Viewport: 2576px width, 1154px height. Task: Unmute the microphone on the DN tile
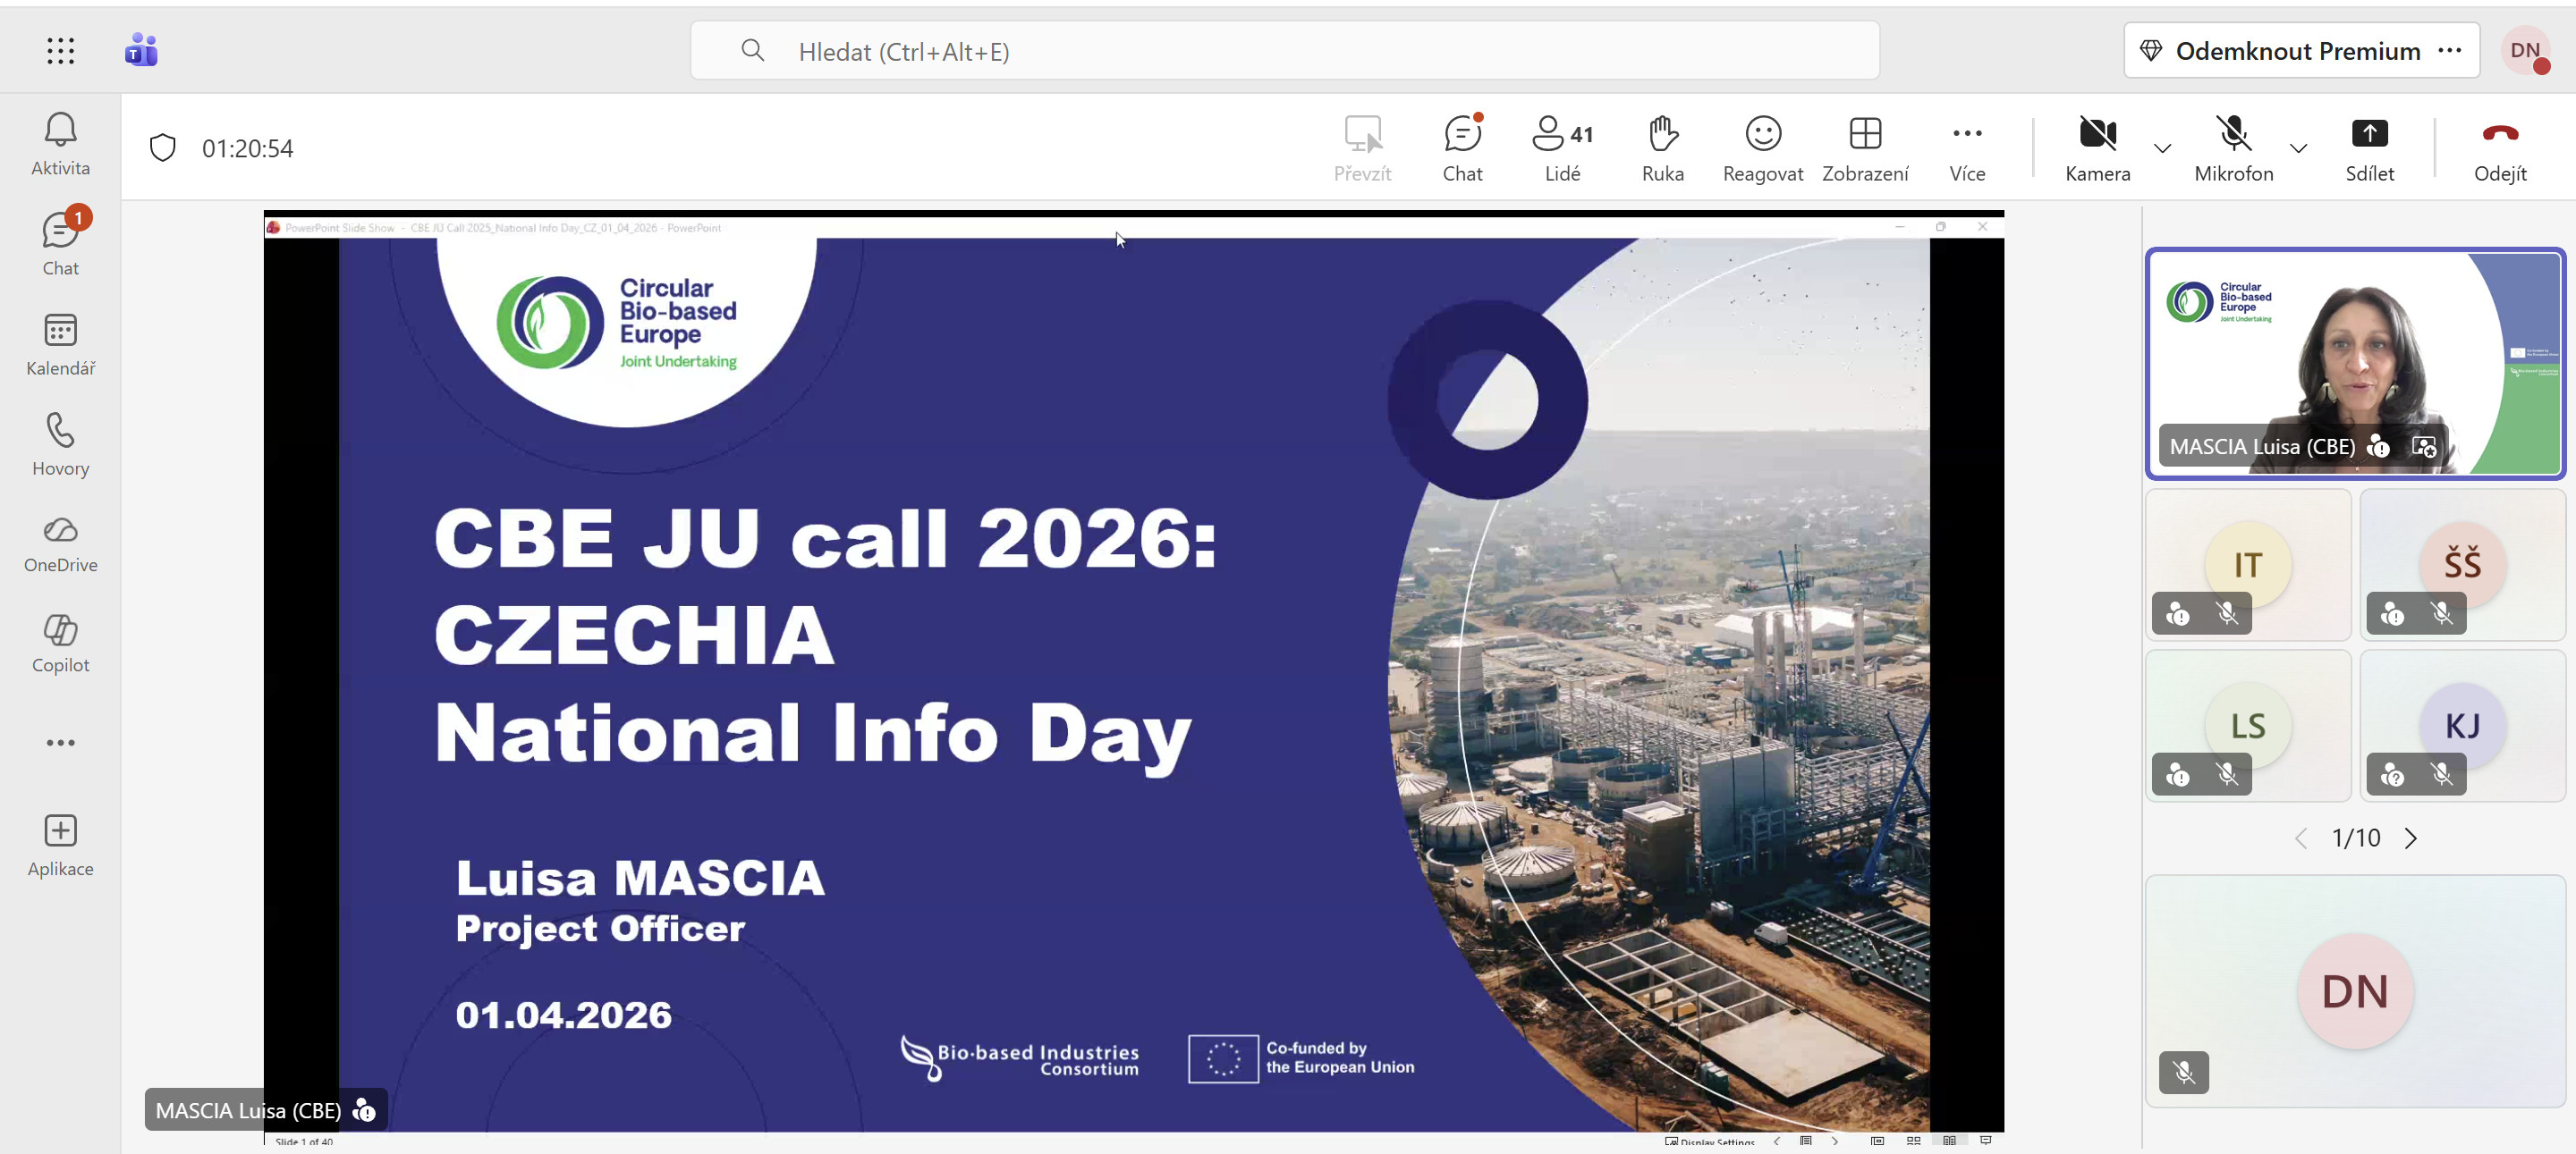click(x=2184, y=1072)
